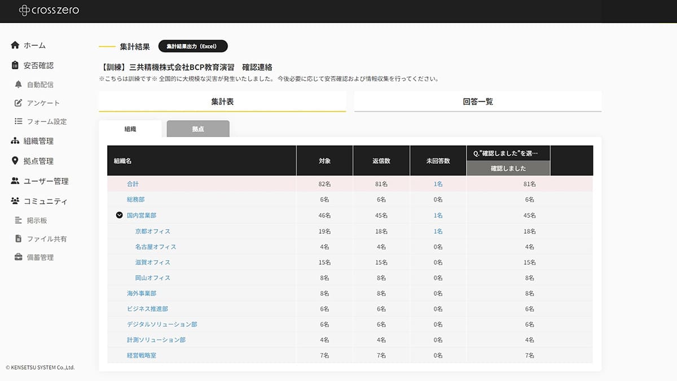Select the 拠点 tab
This screenshot has width=677, height=381.
pos(197,128)
